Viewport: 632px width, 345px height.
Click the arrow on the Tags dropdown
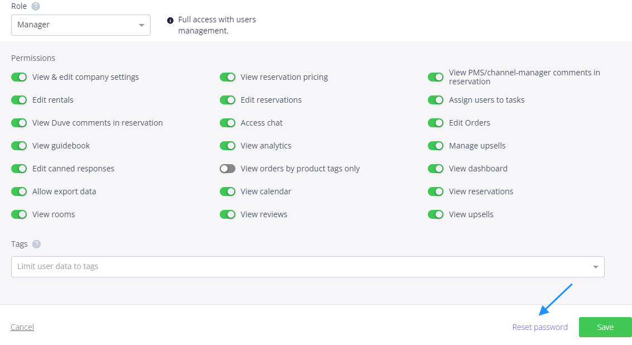[595, 267]
